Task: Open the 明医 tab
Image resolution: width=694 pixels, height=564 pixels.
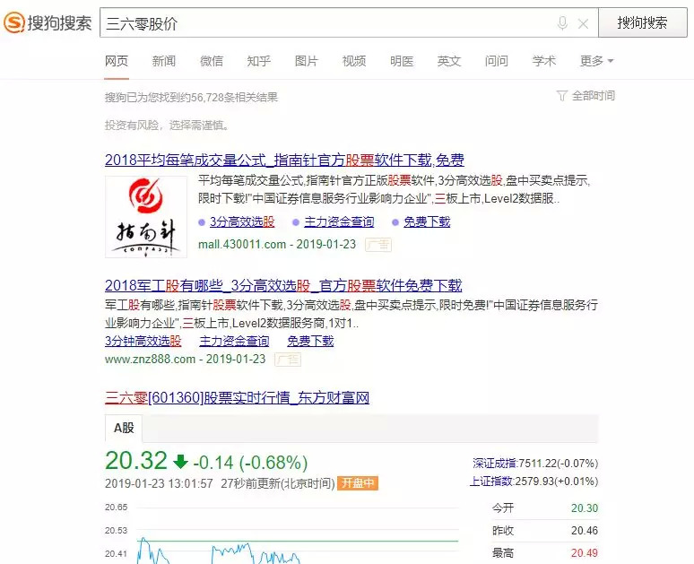Action: pyautogui.click(x=402, y=61)
